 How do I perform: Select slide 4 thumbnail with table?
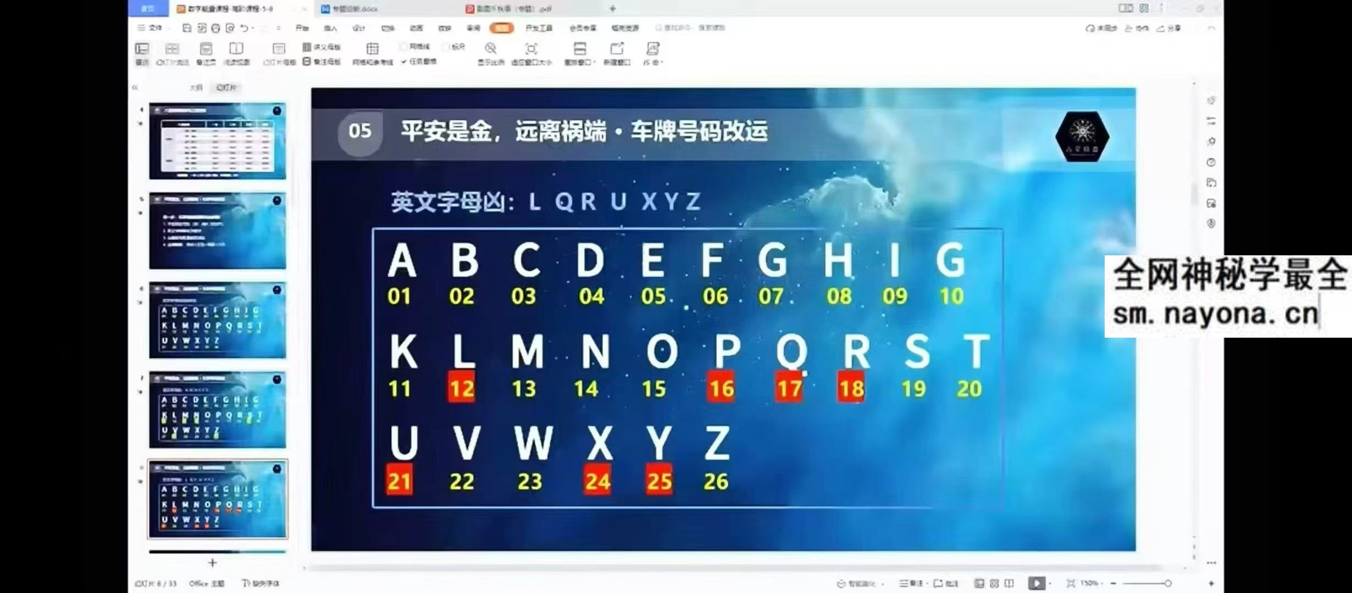tap(218, 141)
